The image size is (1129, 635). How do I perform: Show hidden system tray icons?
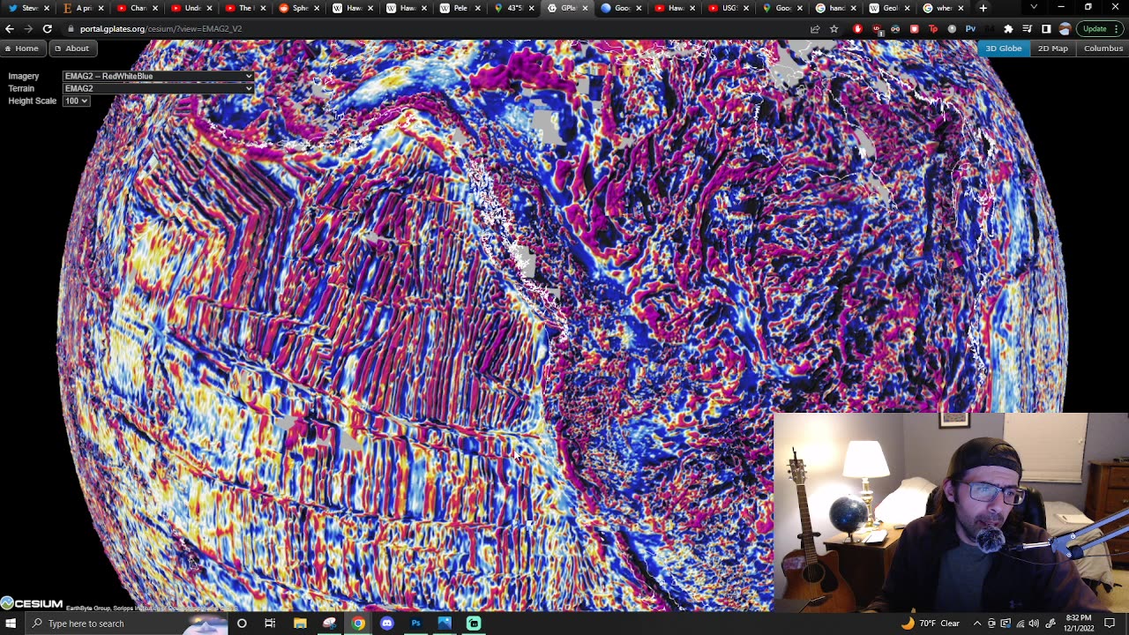tap(977, 624)
